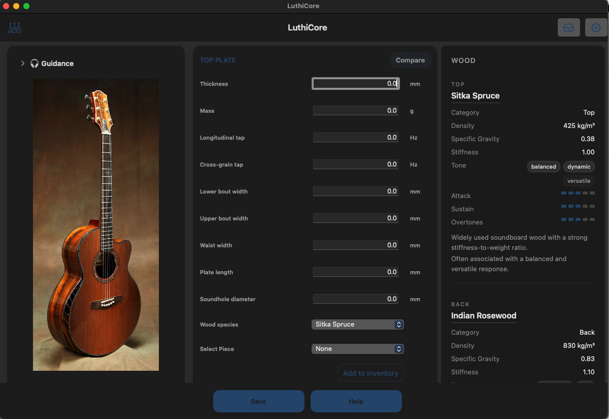Screen dimensions: 609x419
Task: Click the Lower bout width field
Action: point(356,191)
